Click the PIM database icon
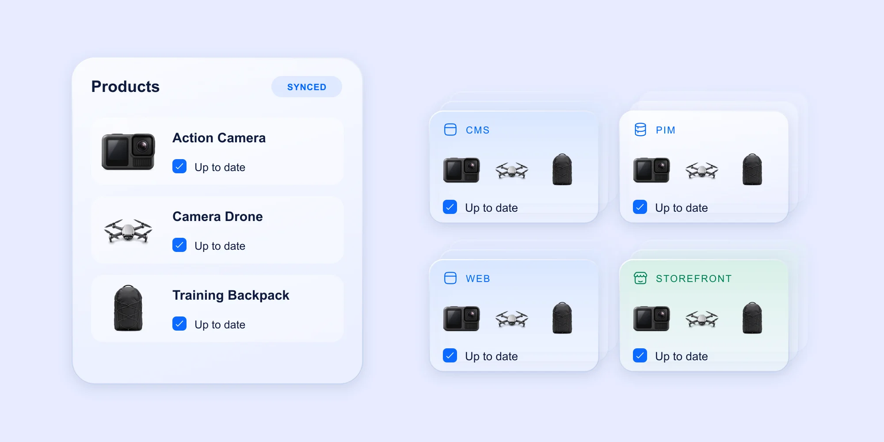The image size is (884, 442). (x=640, y=130)
